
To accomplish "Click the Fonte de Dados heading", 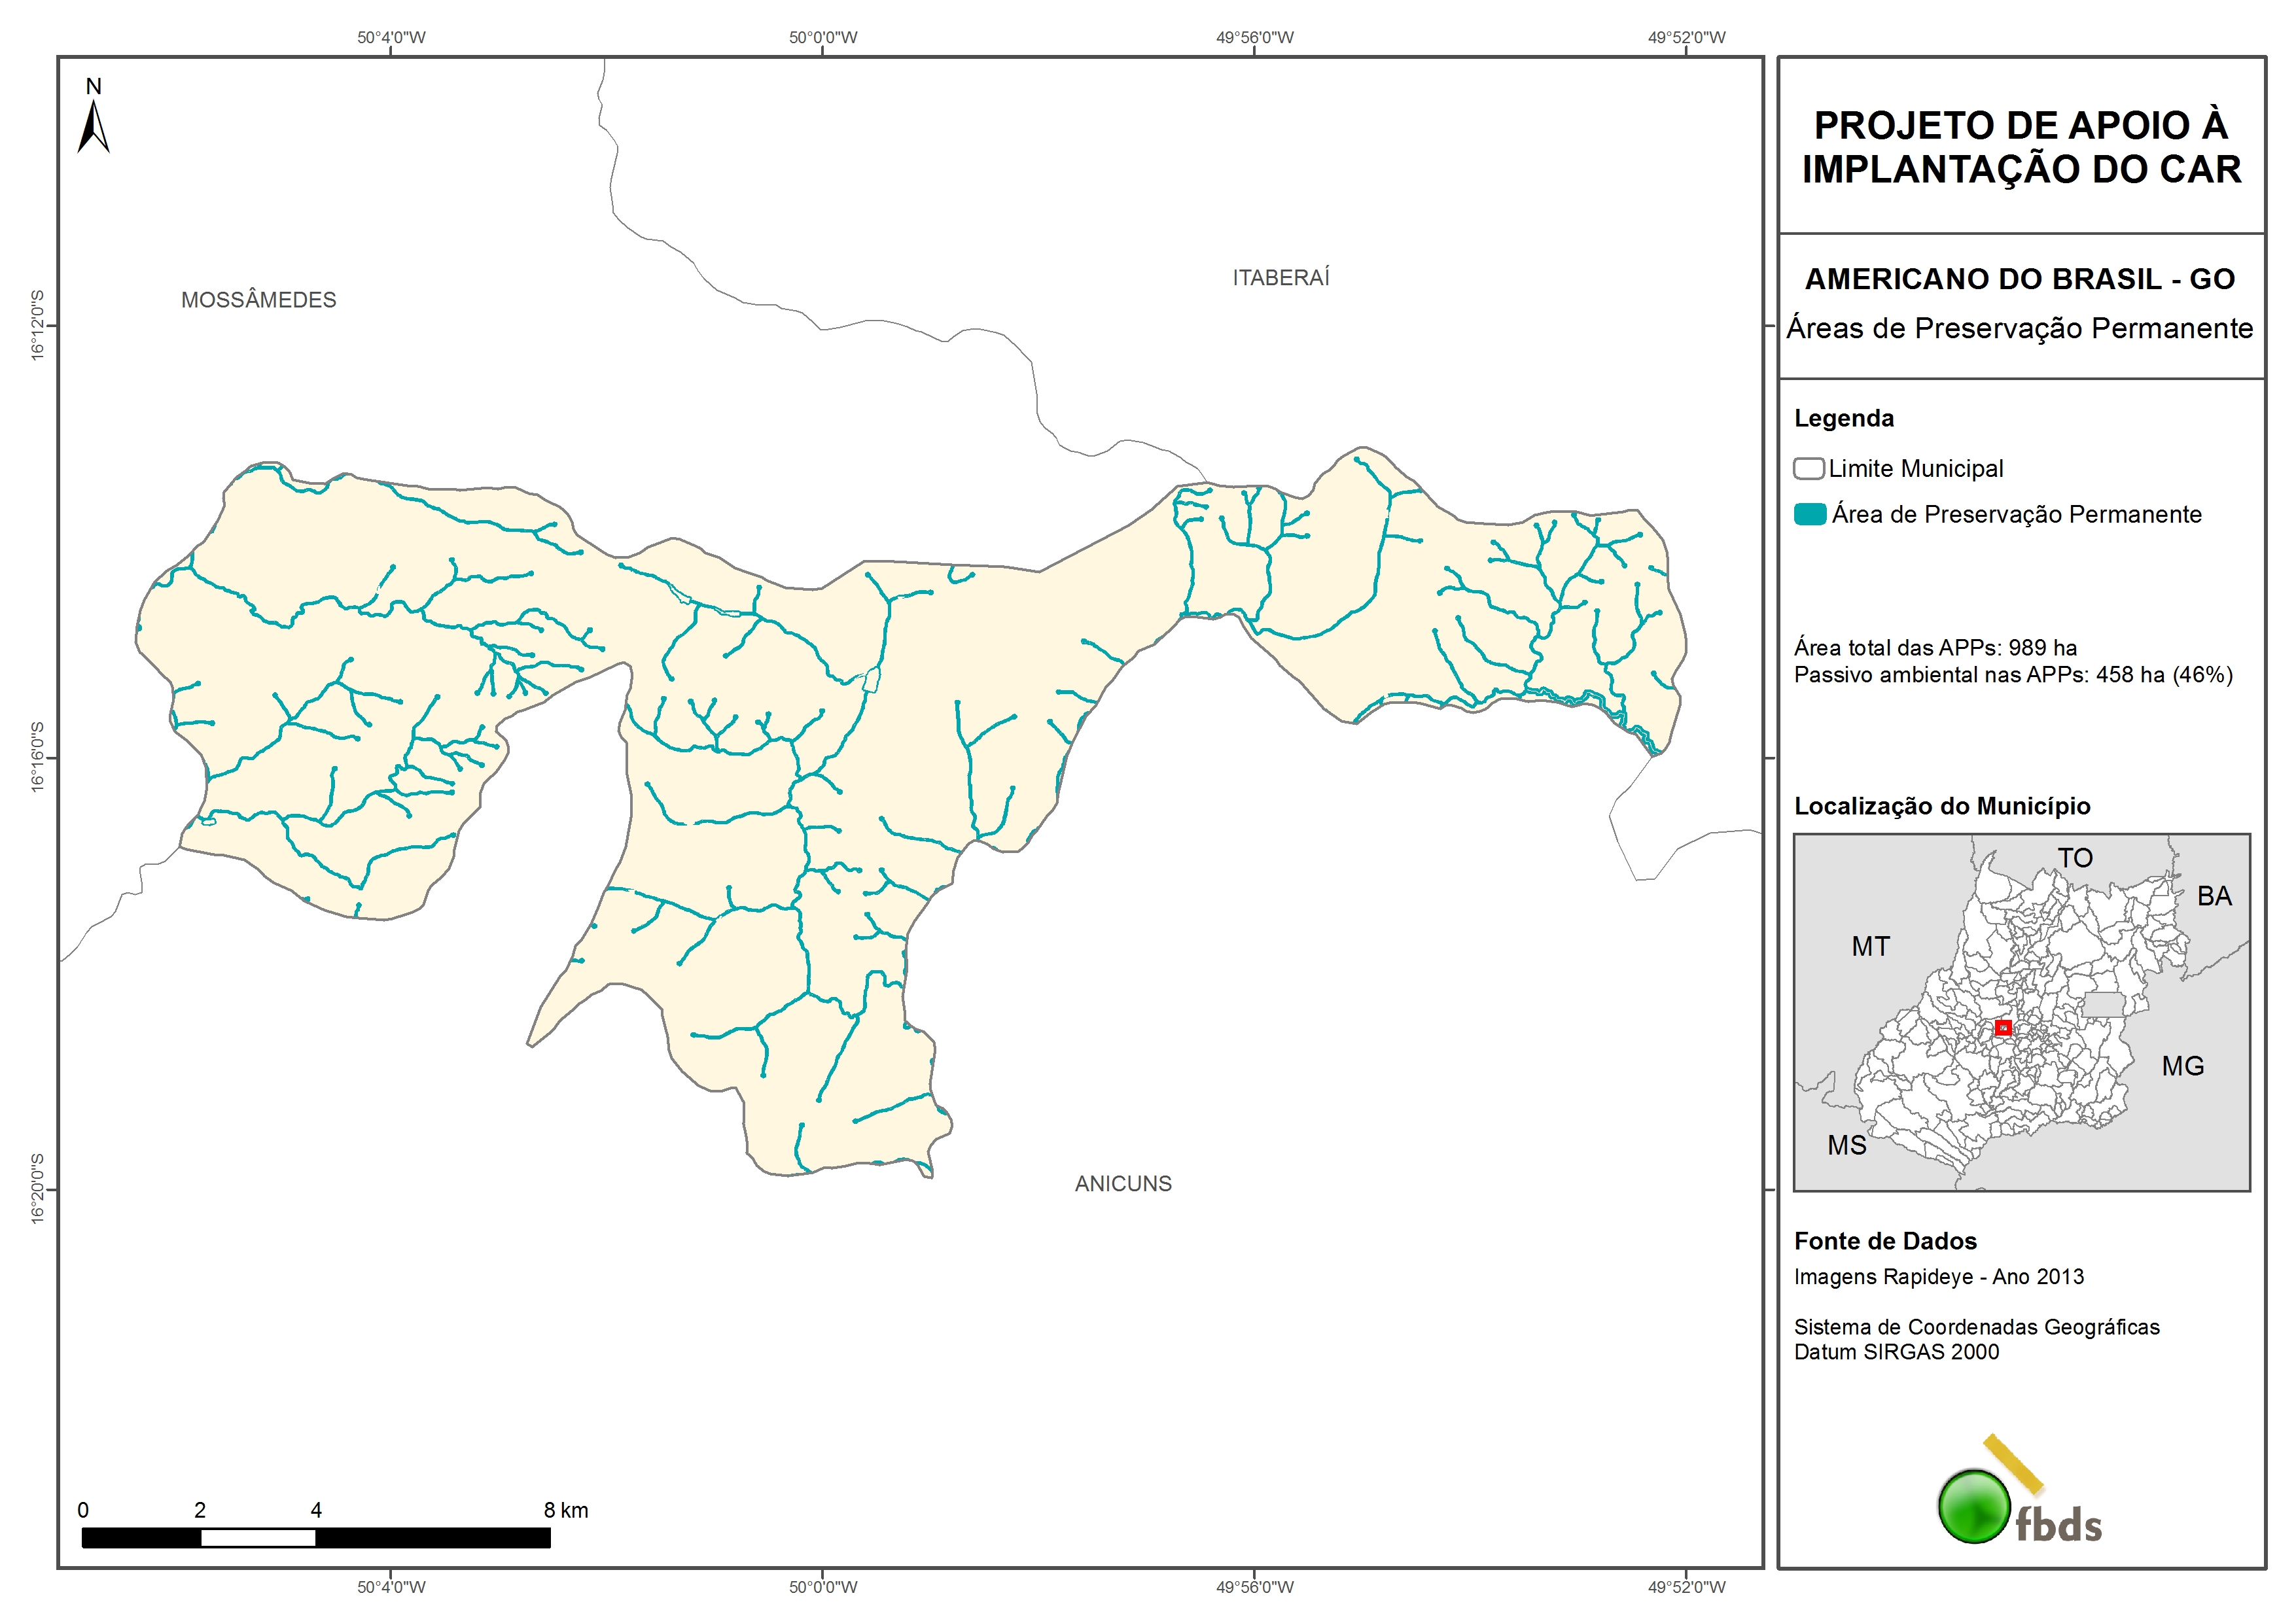I will [x=1885, y=1241].
